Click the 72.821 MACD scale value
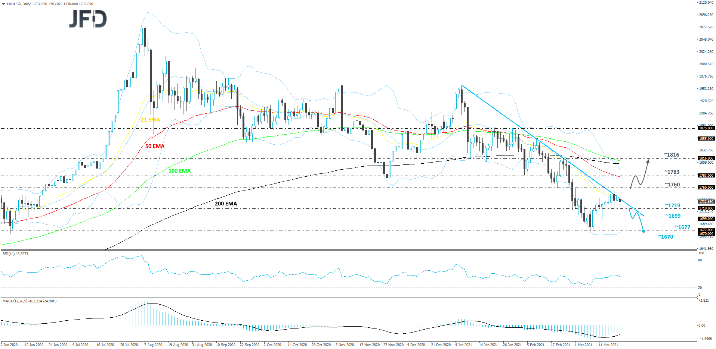716x349 pixels. tap(704, 301)
